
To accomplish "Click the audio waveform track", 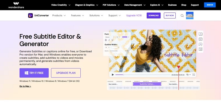I will coord(154,88).
